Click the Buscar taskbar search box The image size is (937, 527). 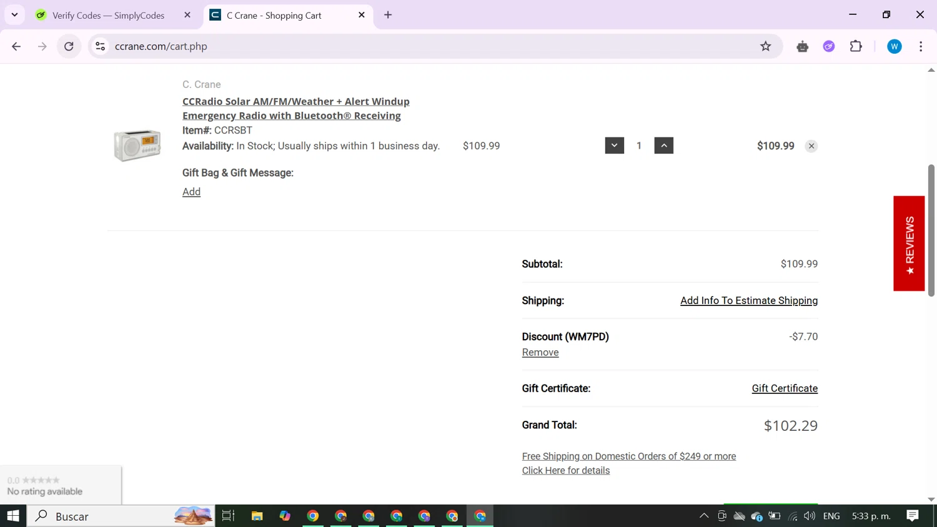(121, 516)
